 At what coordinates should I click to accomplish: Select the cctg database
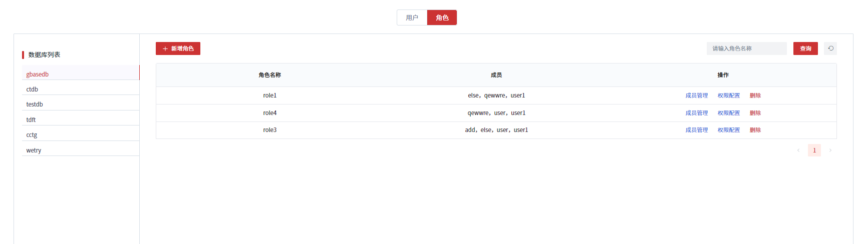(32, 135)
